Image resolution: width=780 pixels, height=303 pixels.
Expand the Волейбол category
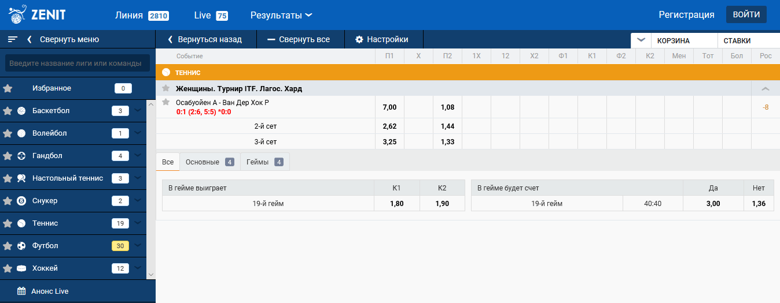coord(138,132)
